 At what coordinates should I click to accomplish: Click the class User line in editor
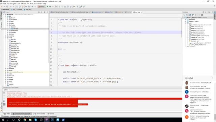point(77,65)
